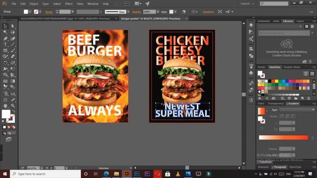Click the toolbox Fill color swatch

click(6, 114)
